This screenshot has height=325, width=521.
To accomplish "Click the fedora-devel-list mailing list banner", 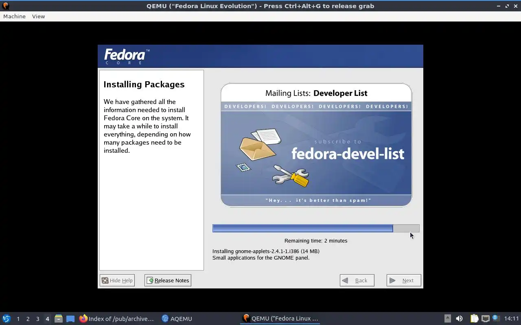I will tap(316, 145).
